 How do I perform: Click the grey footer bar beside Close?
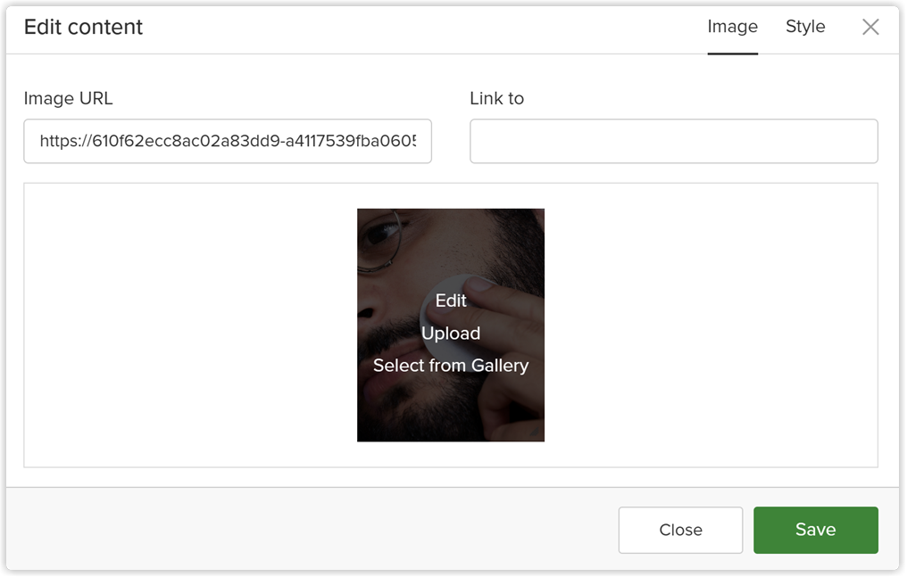tap(312, 530)
